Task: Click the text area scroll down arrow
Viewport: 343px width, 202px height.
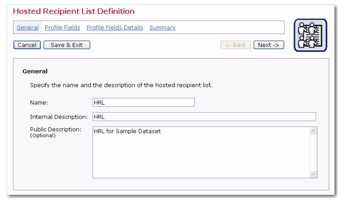Action: pos(313,174)
